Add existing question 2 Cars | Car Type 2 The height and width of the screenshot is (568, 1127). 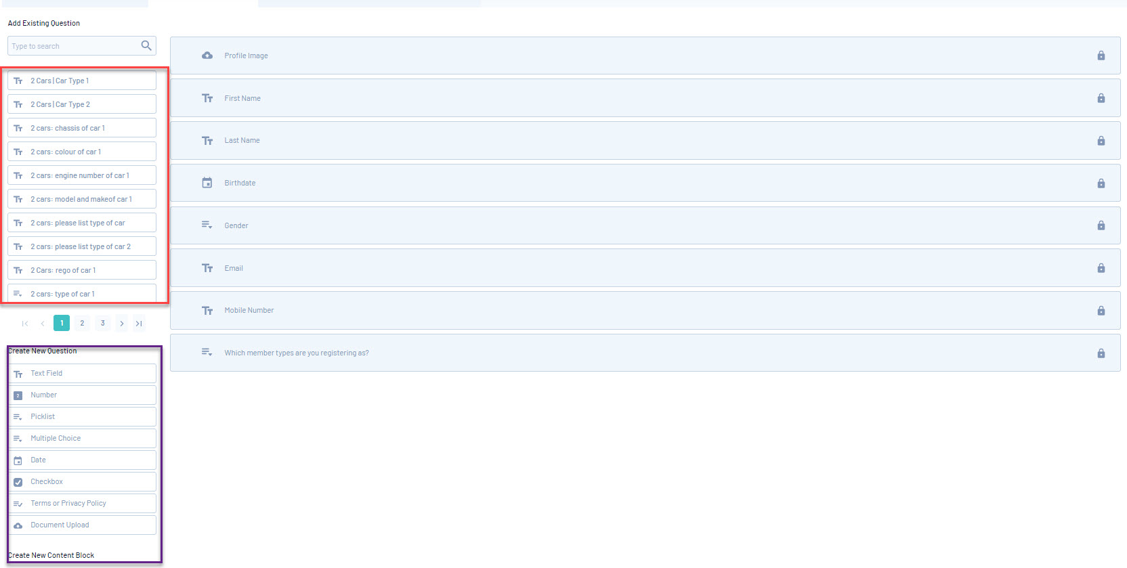click(82, 104)
